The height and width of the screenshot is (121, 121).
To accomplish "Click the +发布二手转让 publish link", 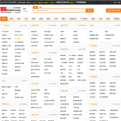I will [23, 26].
